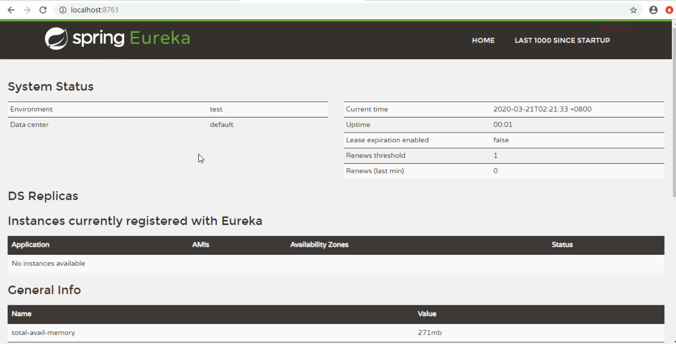The image size is (676, 344).
Task: Select the Lease expiration value false
Action: pyautogui.click(x=501, y=140)
